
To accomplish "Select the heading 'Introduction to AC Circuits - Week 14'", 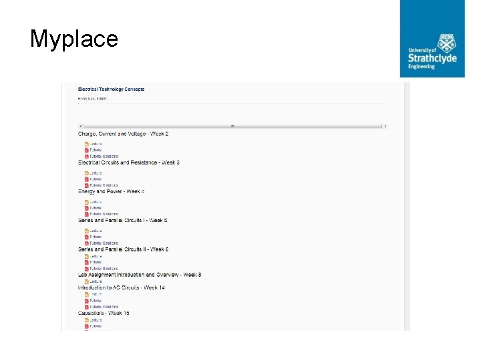I will pos(121,287).
